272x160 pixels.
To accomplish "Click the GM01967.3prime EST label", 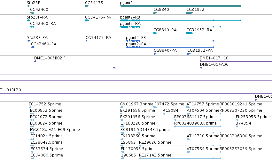I will pos(136,104).
